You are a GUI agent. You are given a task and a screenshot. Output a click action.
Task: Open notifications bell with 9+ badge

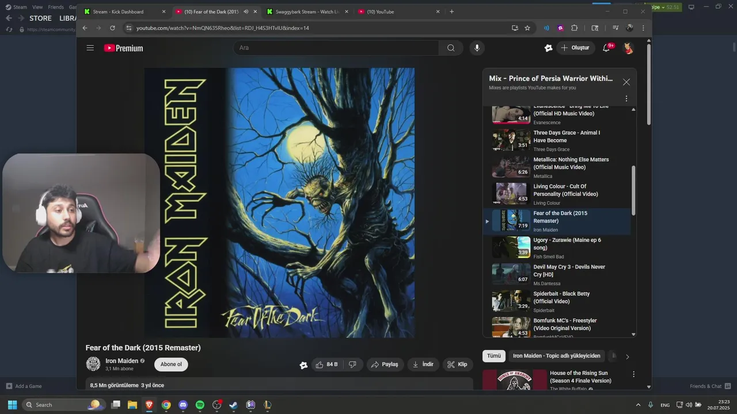click(607, 48)
